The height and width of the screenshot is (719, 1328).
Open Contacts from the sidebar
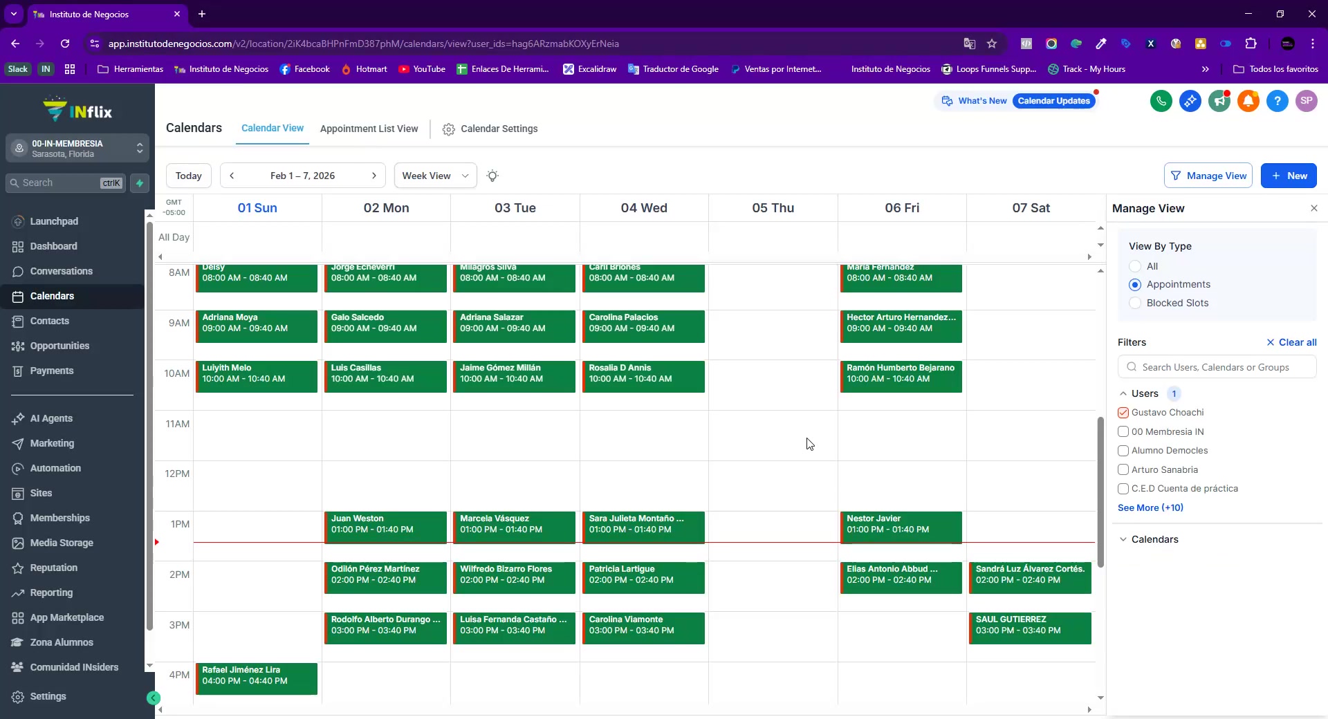click(49, 321)
